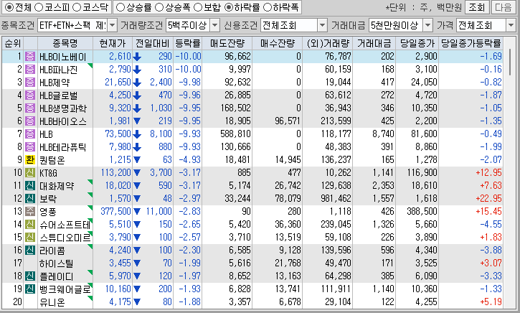
Task: Click the 신 badge next to KT&G
Action: [x=30, y=173]
